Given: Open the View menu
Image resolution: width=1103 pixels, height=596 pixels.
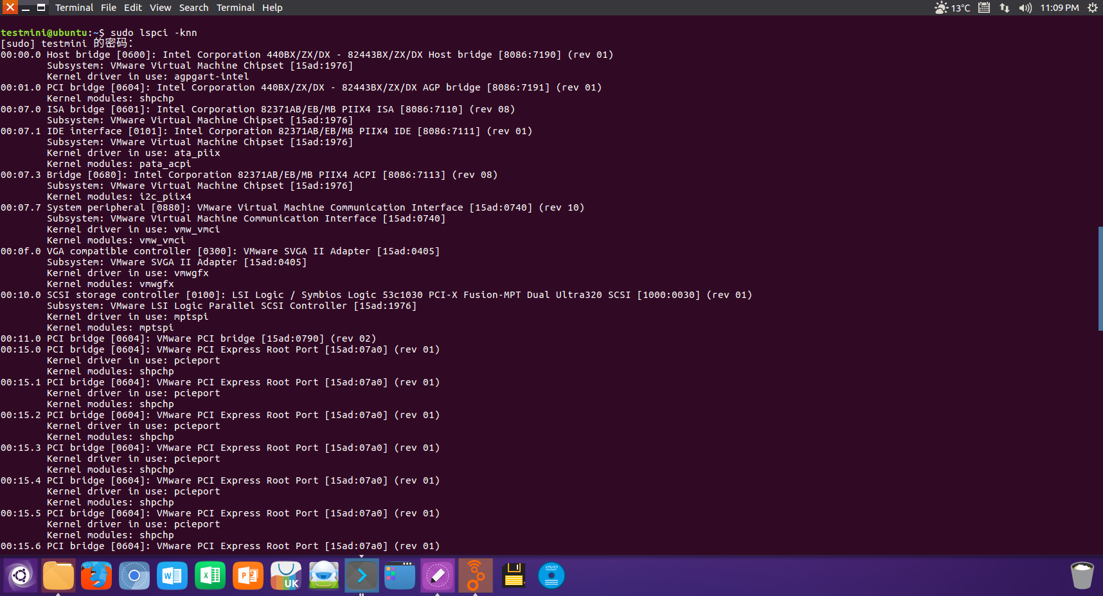Looking at the screenshot, I should pos(161,8).
